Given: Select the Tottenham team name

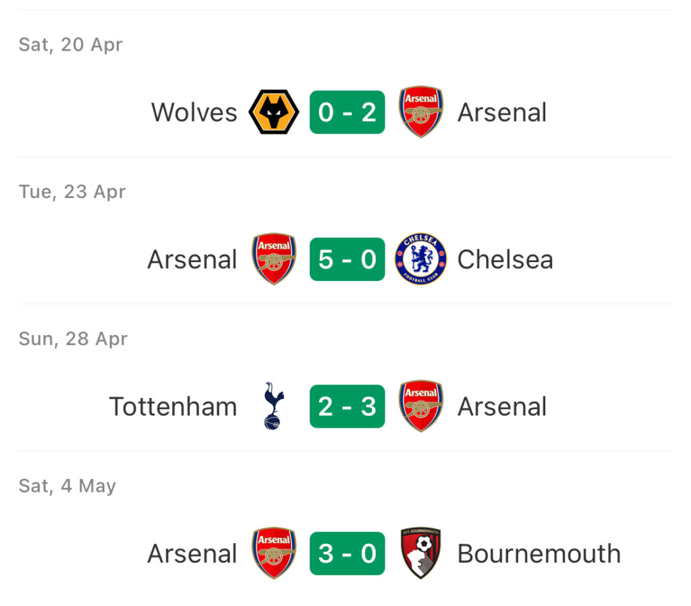Looking at the screenshot, I should 173,406.
